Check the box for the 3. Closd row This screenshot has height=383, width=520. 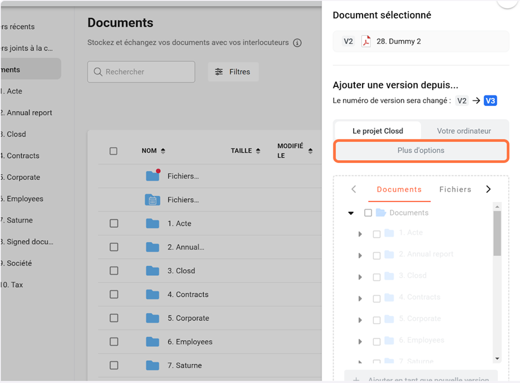point(114,271)
